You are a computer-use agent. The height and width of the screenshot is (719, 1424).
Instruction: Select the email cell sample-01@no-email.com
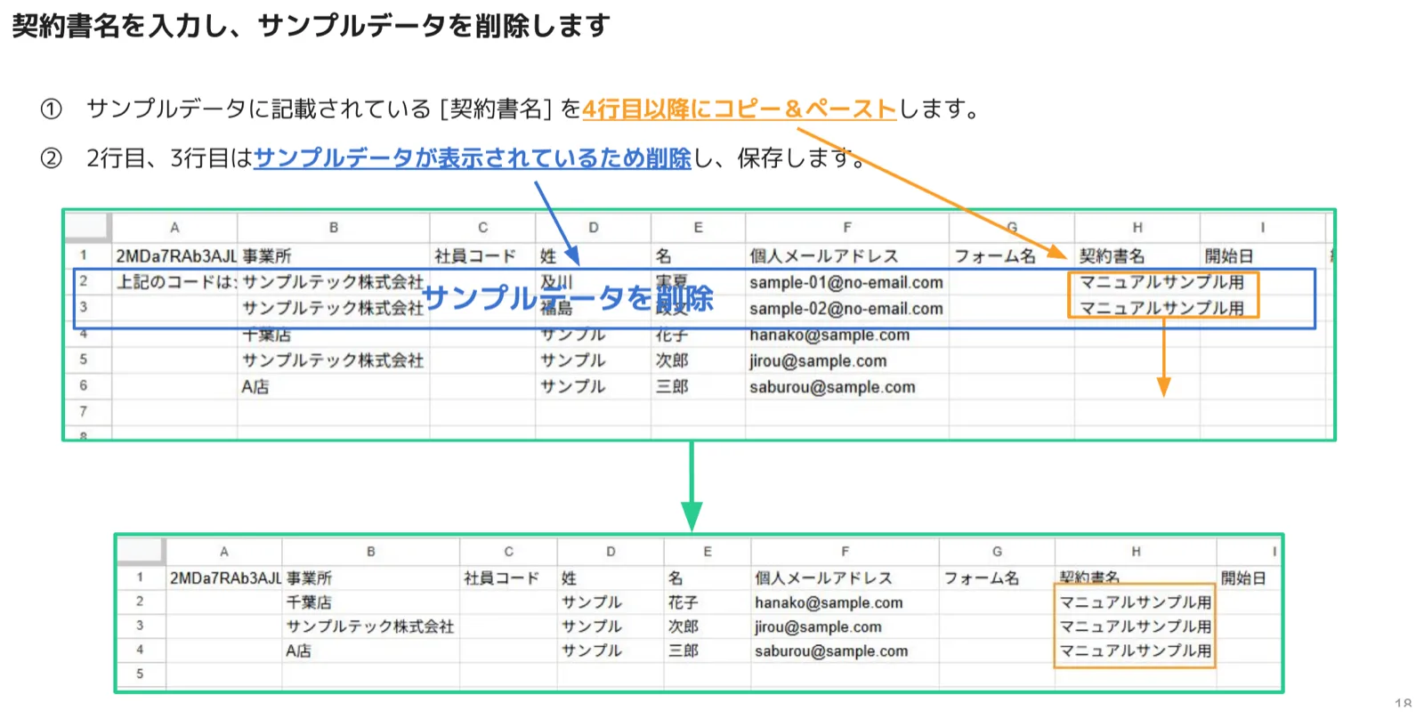click(846, 282)
